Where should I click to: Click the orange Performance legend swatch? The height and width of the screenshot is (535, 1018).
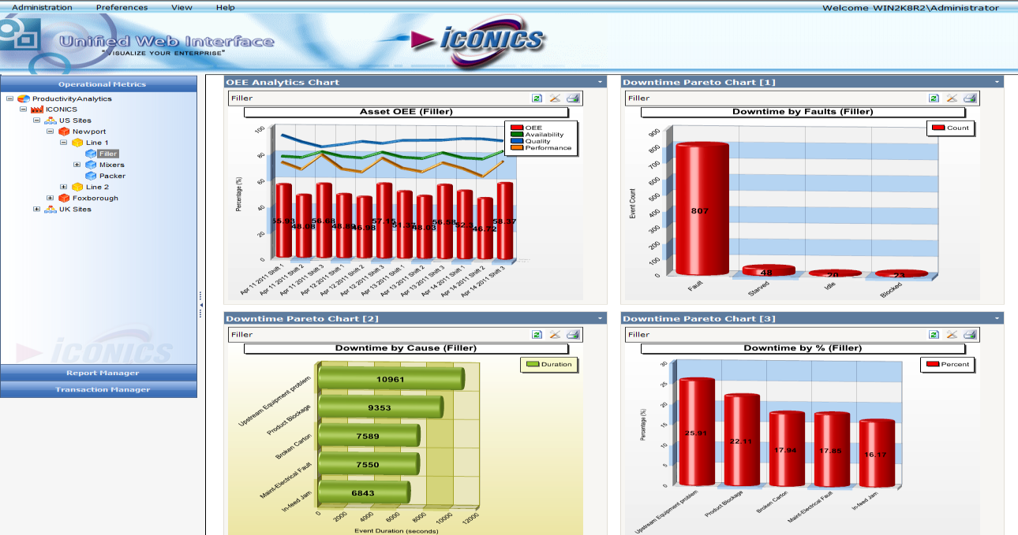click(x=516, y=148)
